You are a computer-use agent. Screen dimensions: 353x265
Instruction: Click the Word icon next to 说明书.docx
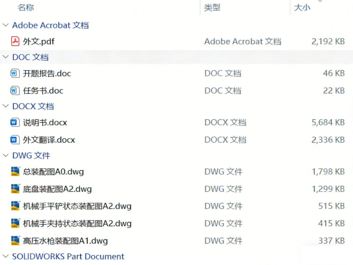[15, 122]
